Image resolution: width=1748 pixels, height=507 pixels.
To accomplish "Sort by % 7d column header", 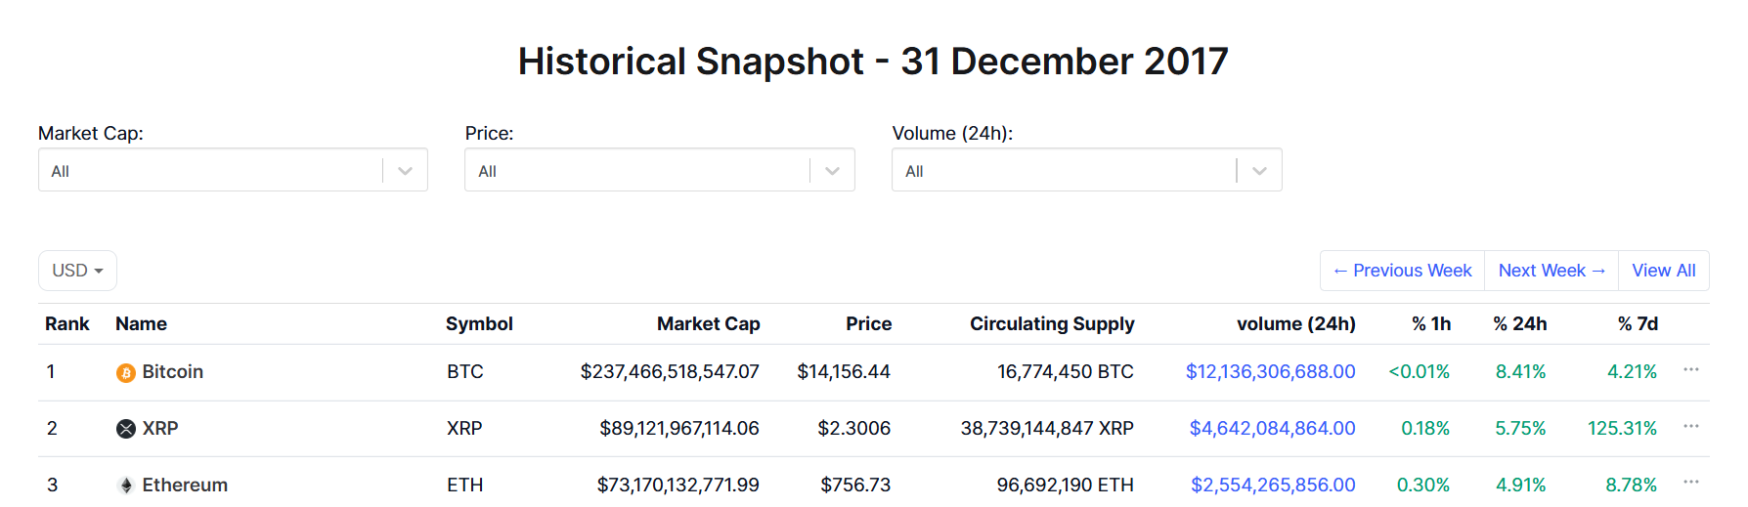I will [x=1638, y=324].
